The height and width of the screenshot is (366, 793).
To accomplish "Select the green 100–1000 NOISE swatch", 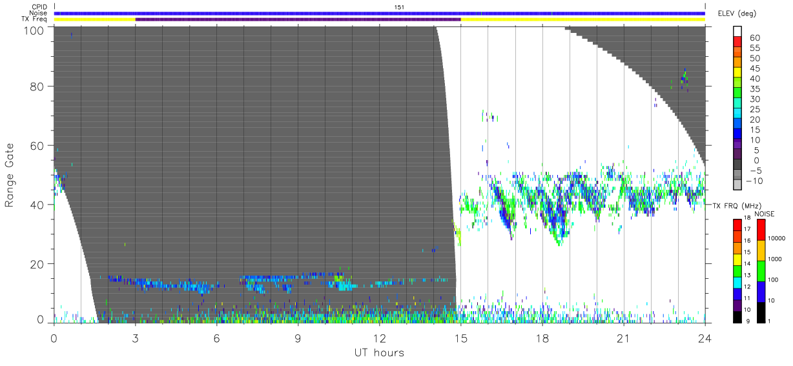I will (x=761, y=271).
